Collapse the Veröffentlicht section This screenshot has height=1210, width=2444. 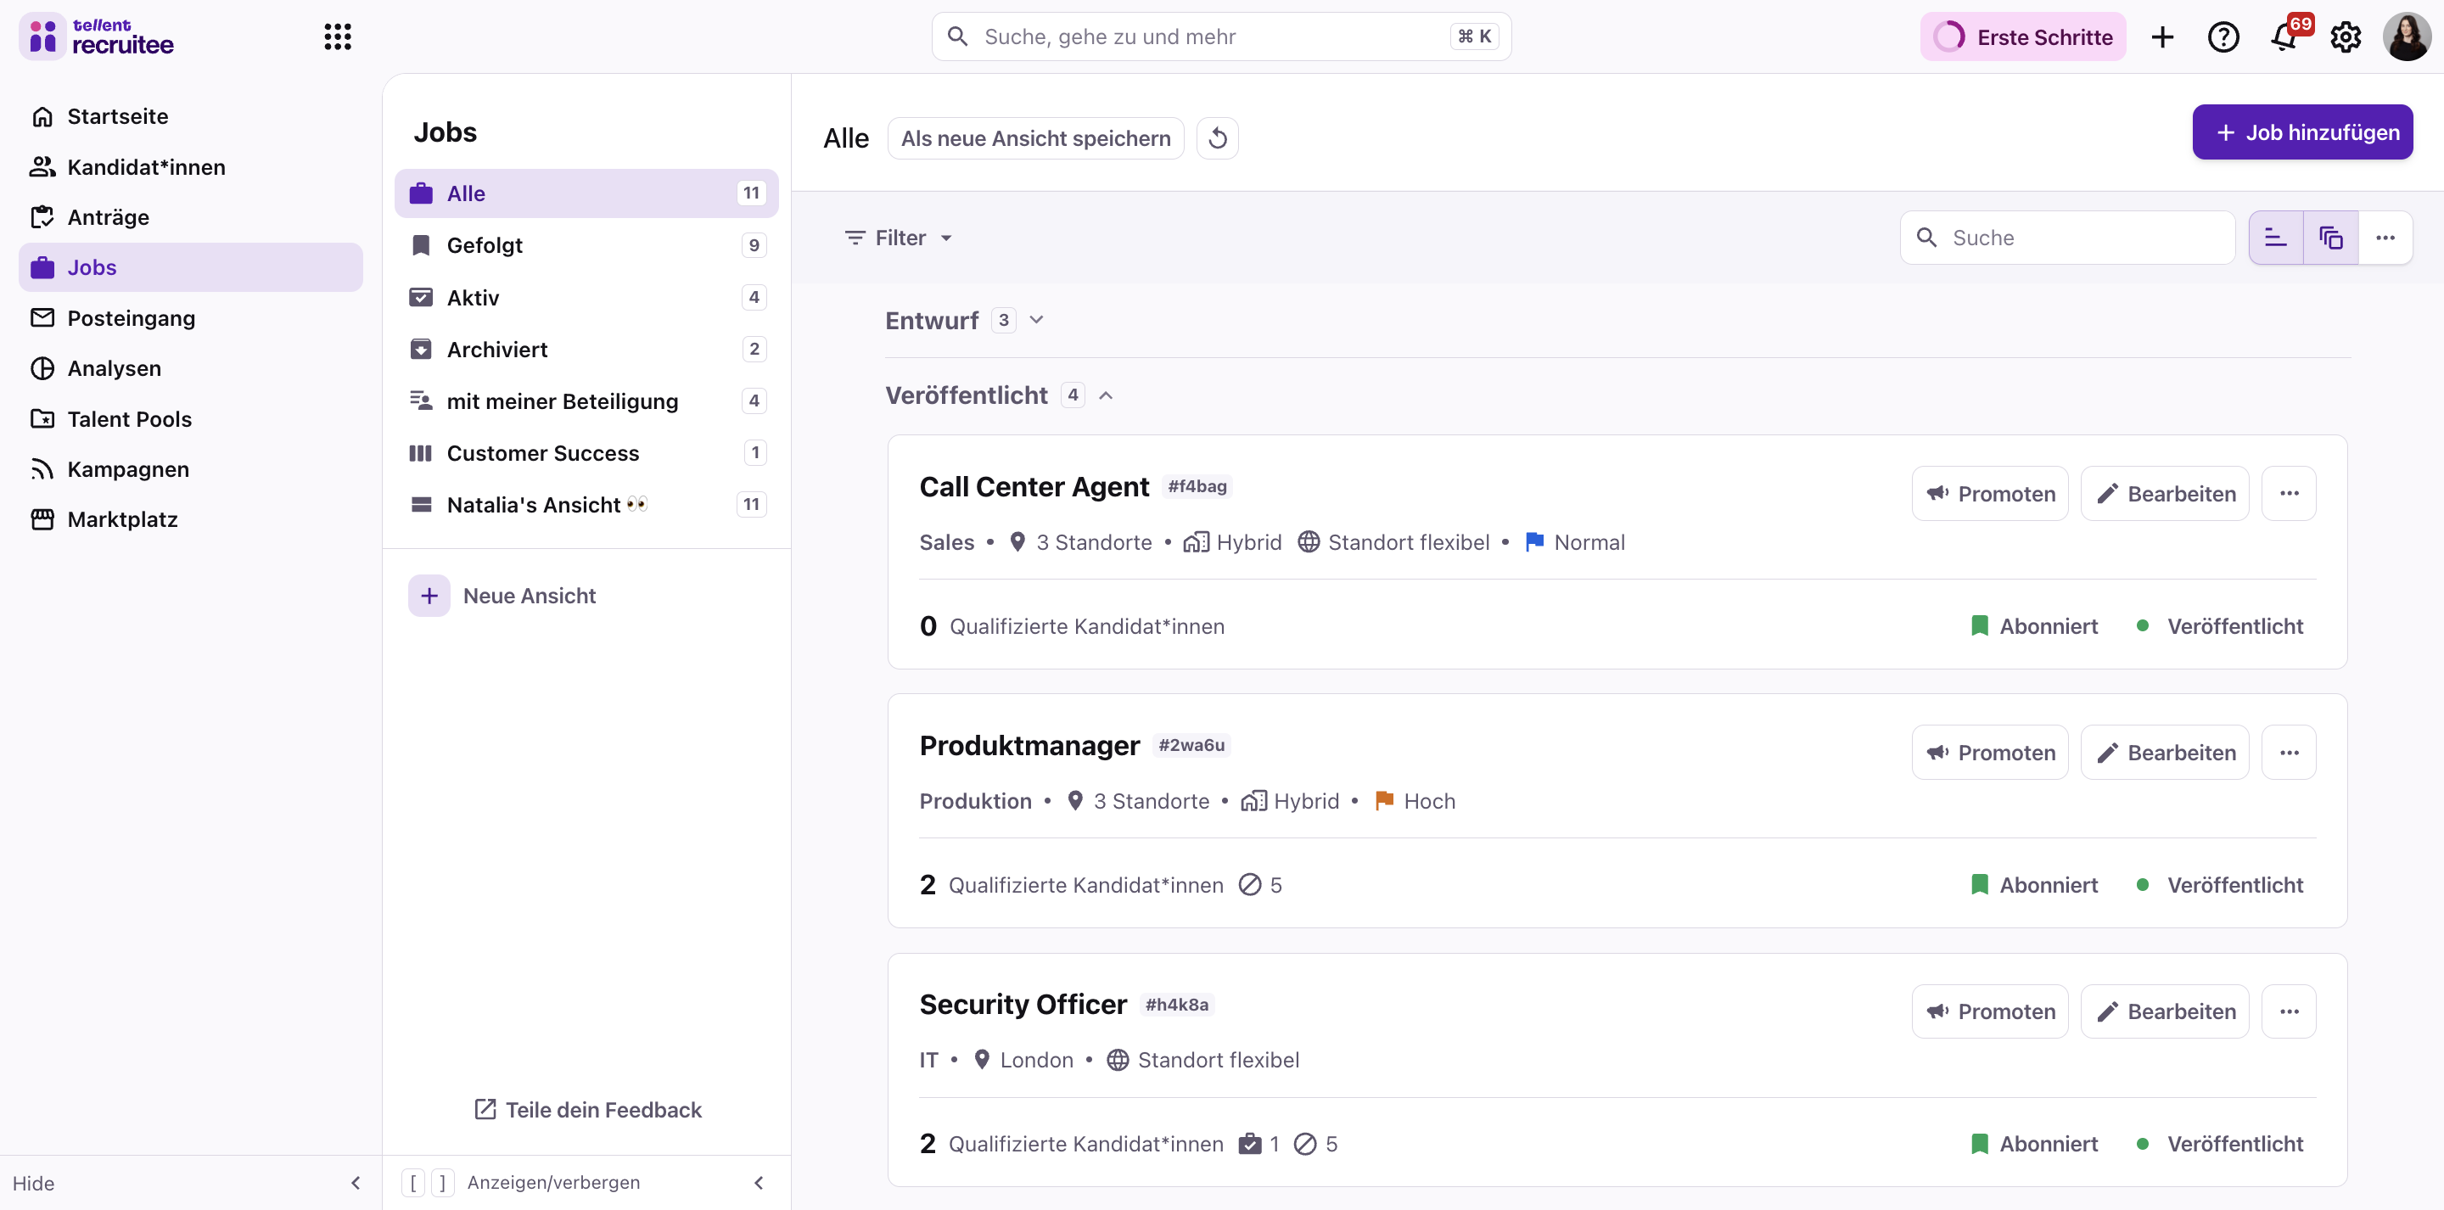click(x=1105, y=395)
